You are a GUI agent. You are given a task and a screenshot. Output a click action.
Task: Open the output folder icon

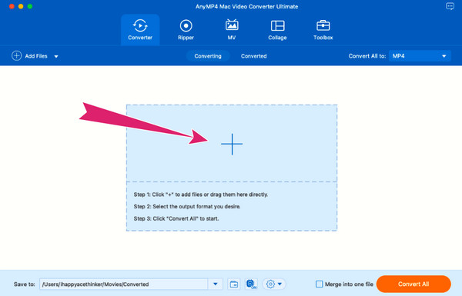234,284
